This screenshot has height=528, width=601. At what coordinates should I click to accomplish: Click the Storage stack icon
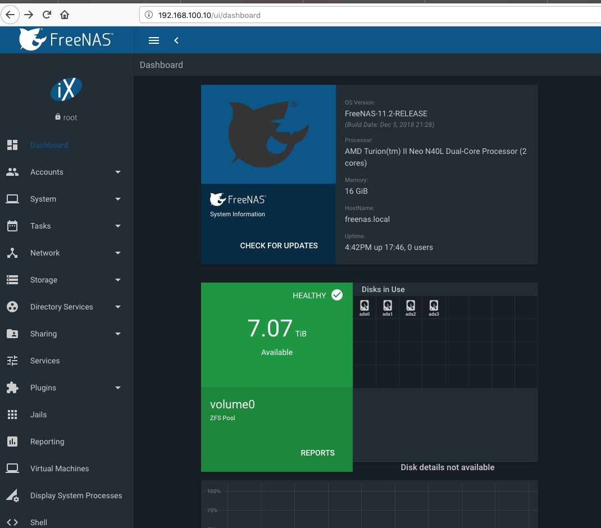click(12, 280)
